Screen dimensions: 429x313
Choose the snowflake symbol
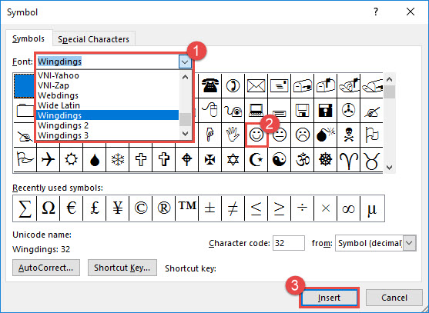pos(118,159)
